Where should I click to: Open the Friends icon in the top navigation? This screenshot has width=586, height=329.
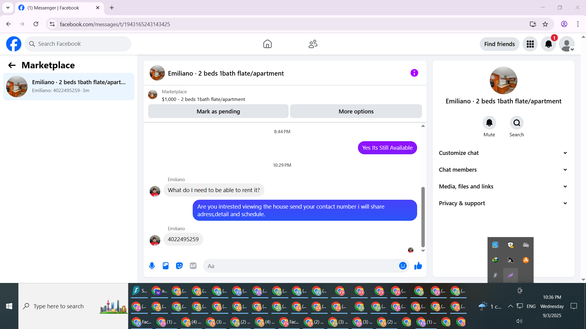click(x=313, y=44)
